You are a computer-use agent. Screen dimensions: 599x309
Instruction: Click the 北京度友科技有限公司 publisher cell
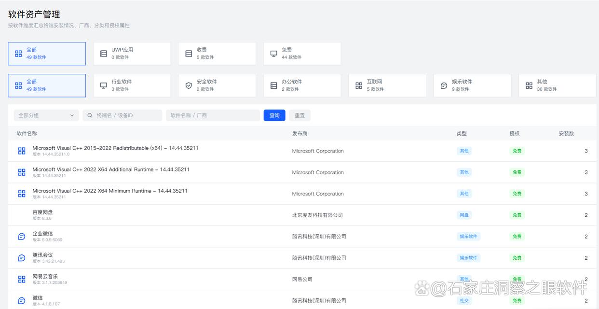coord(317,215)
